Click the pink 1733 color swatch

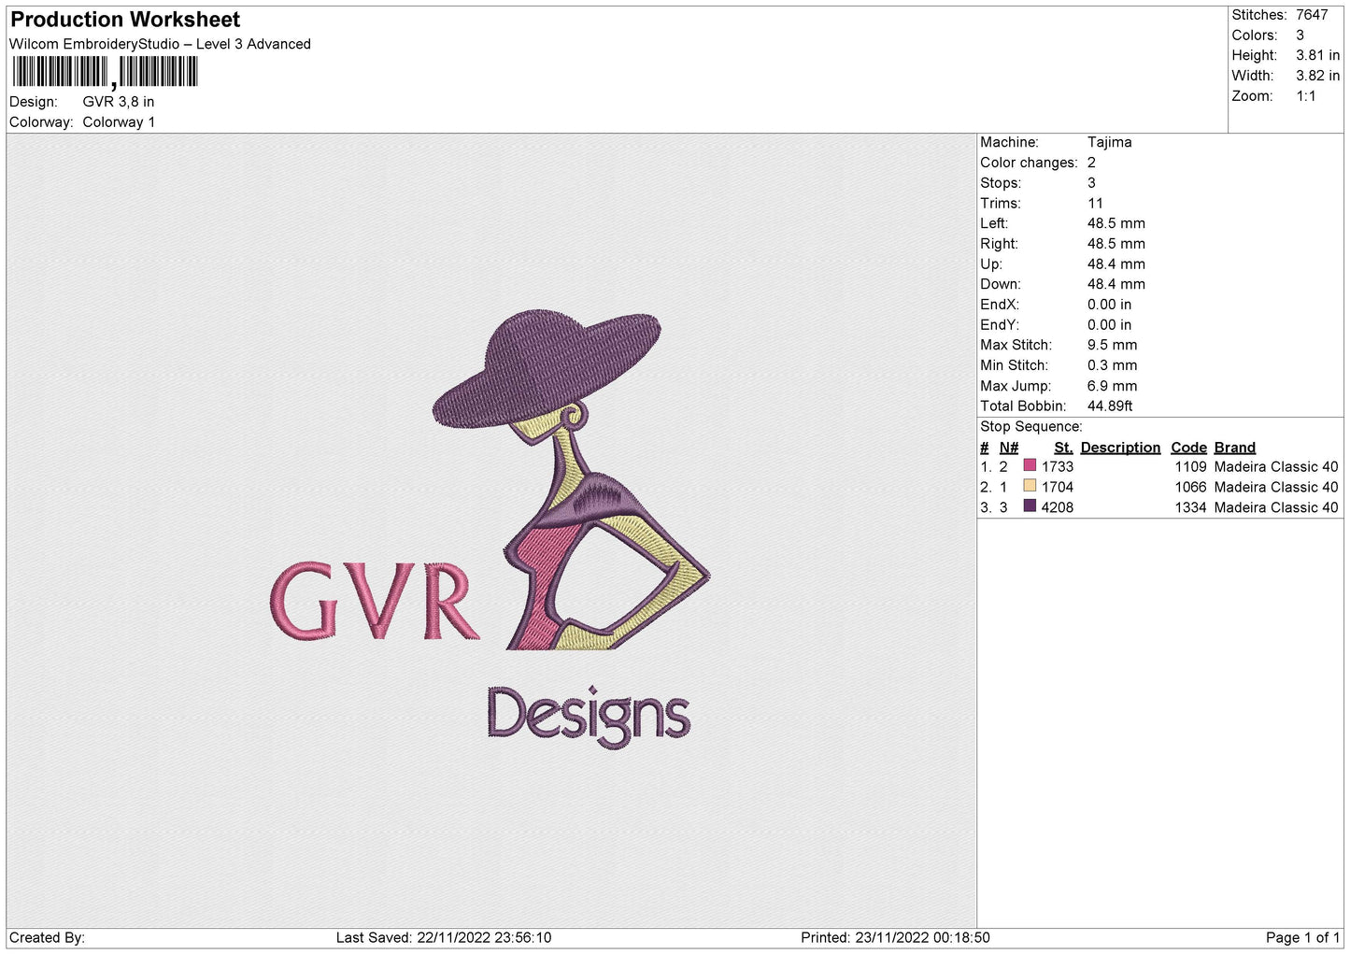point(1030,465)
